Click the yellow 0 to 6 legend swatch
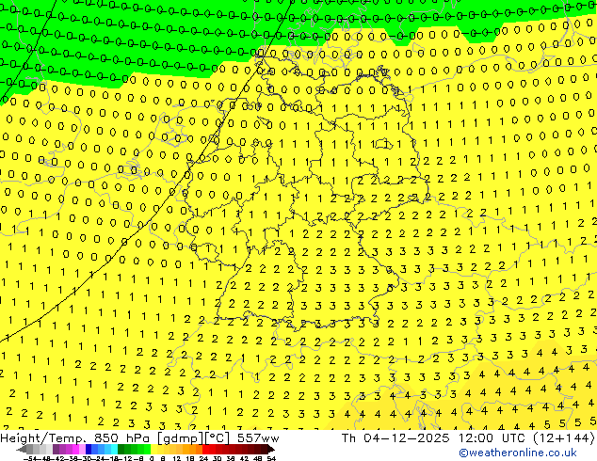The height and width of the screenshot is (461, 597). (x=153, y=450)
